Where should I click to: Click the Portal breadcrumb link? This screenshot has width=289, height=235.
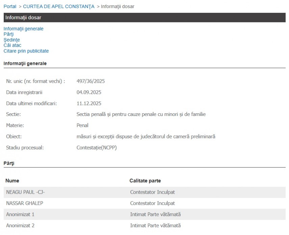(x=10, y=6)
